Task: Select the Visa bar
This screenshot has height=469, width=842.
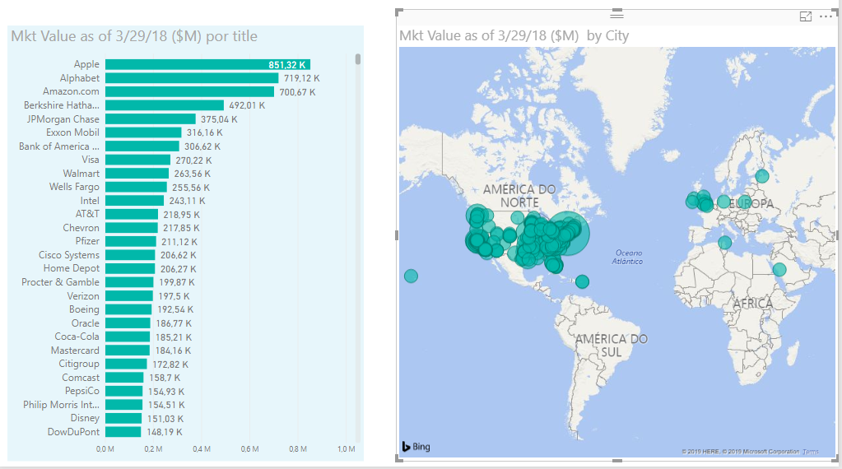Action: click(x=138, y=160)
